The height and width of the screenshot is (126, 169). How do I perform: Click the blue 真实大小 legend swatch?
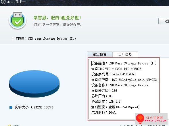[11, 107]
